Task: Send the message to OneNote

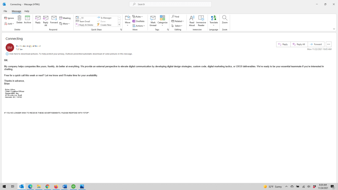Action: point(138,21)
